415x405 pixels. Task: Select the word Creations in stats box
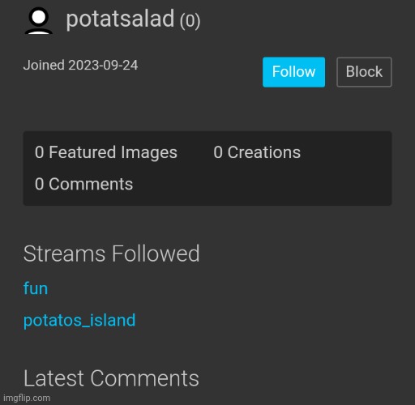tap(264, 152)
